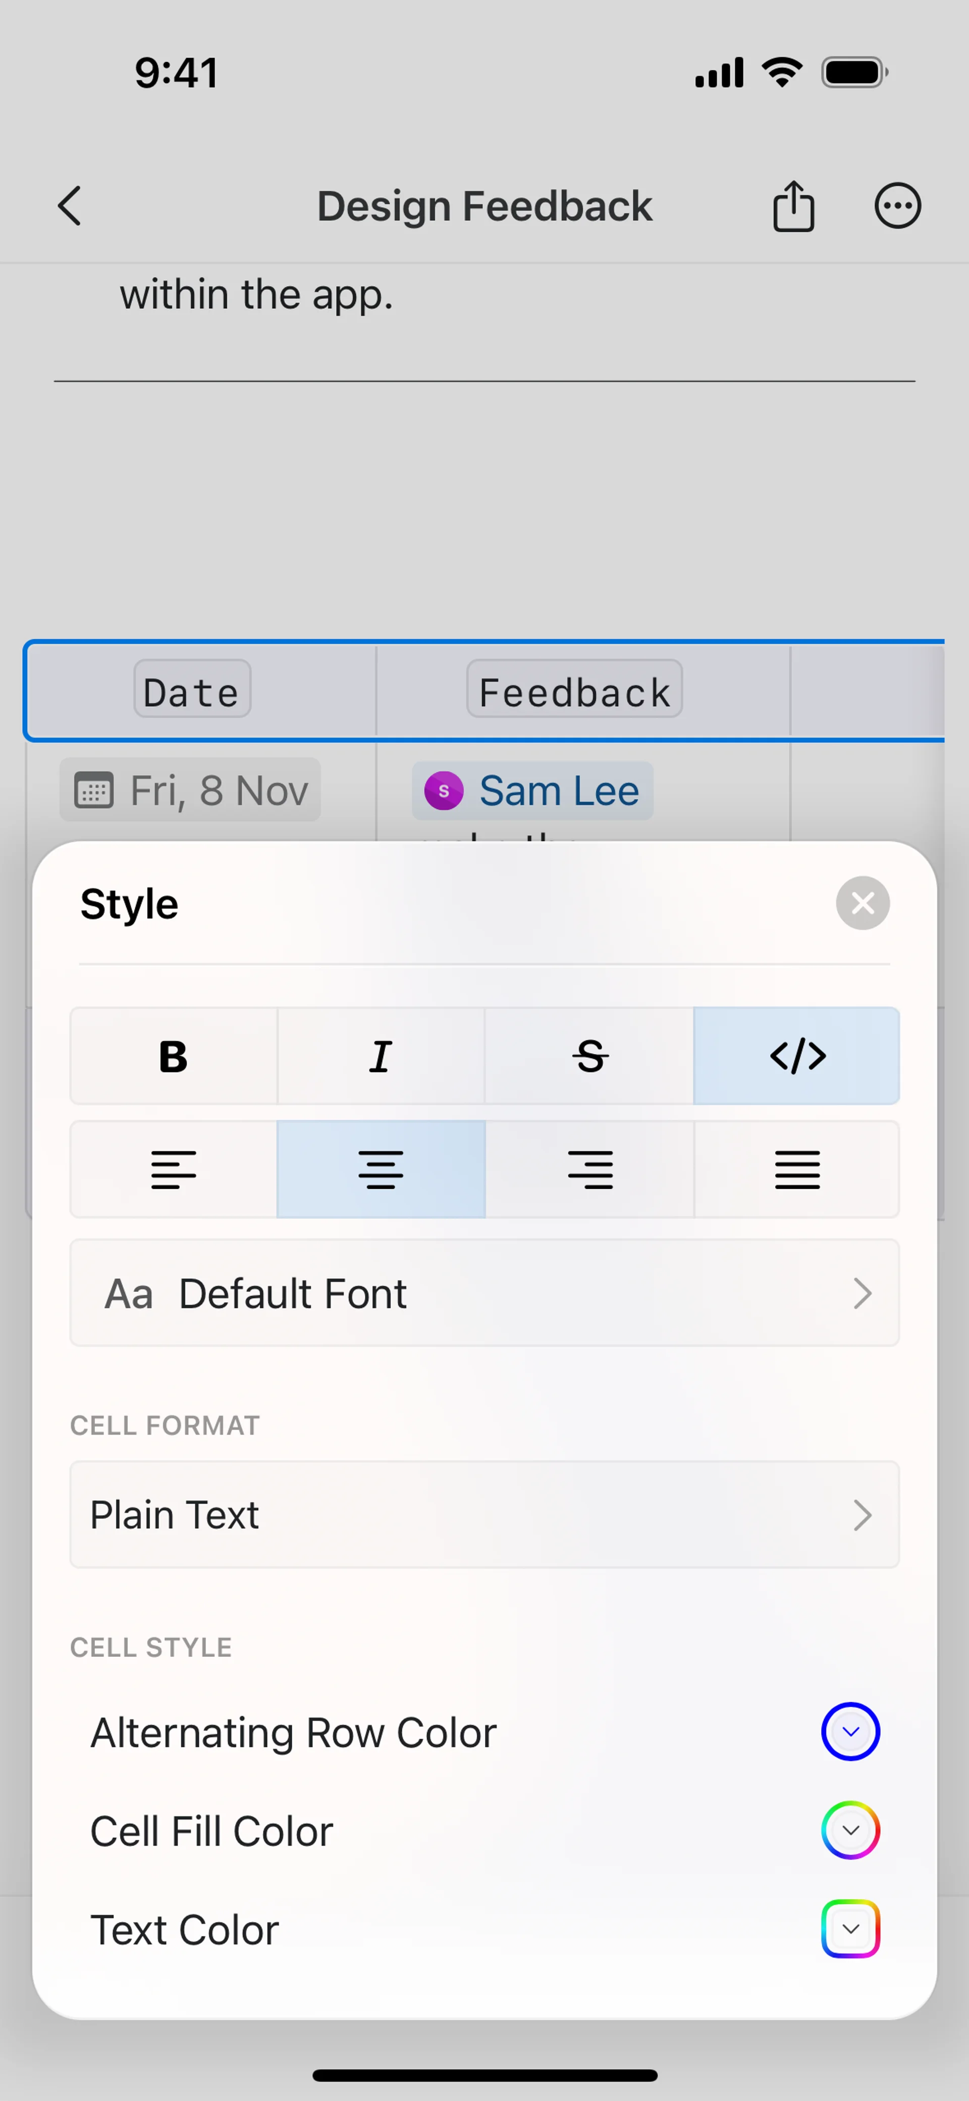Open the share sheet icon
Image resolution: width=969 pixels, height=2101 pixels.
click(x=793, y=205)
